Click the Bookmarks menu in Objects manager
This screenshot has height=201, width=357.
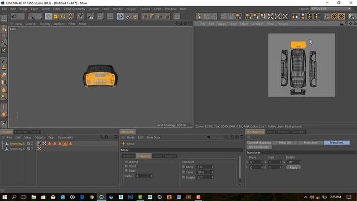65,137
